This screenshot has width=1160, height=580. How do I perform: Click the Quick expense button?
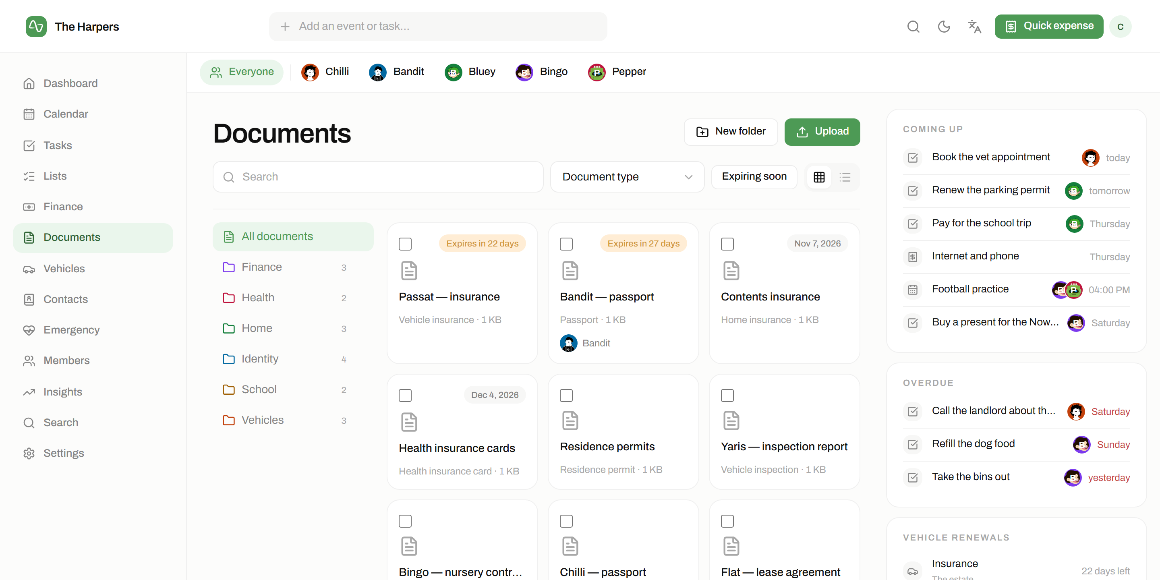(x=1048, y=27)
